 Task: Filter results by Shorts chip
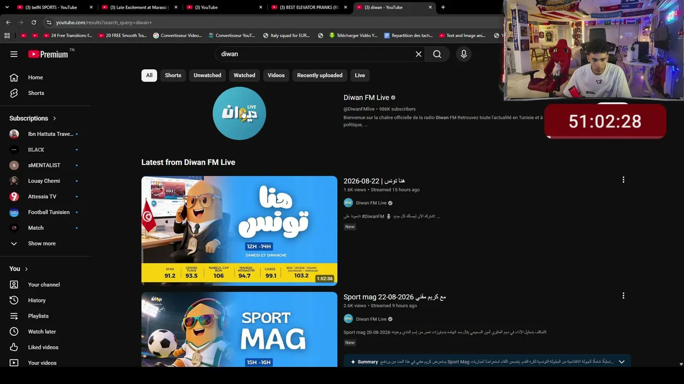point(173,75)
